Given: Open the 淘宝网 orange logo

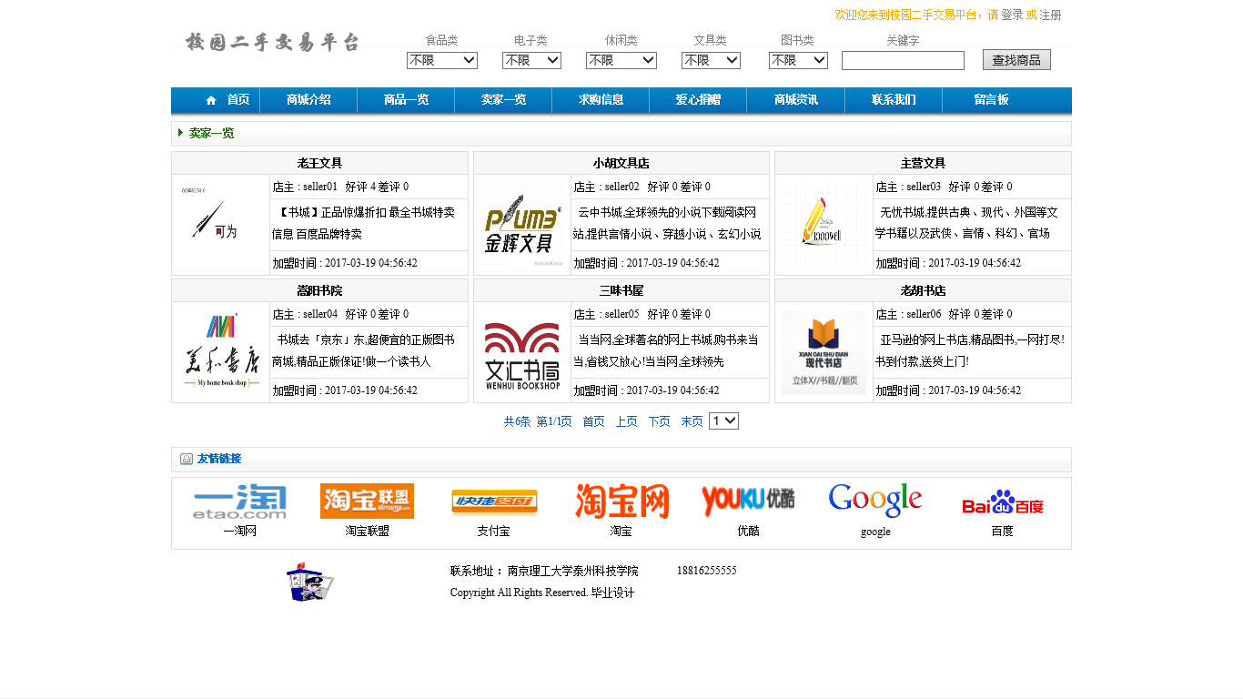Looking at the screenshot, I should pos(621,501).
